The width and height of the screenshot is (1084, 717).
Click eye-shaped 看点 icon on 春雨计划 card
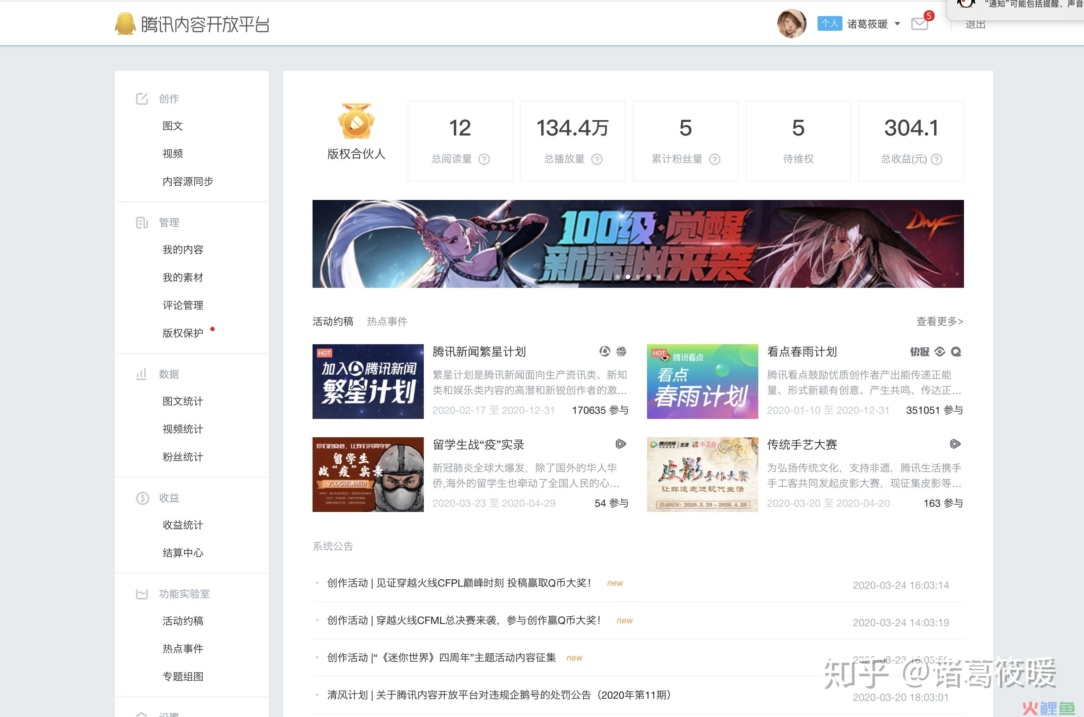click(939, 352)
